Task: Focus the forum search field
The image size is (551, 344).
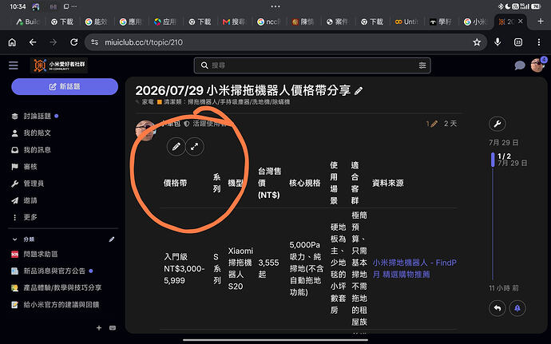Action: coord(312,65)
